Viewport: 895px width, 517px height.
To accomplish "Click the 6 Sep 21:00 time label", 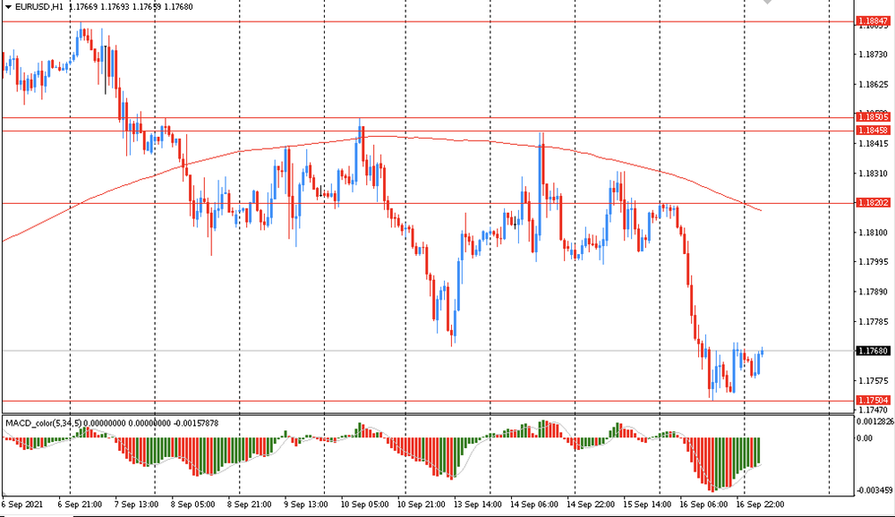I will (80, 504).
